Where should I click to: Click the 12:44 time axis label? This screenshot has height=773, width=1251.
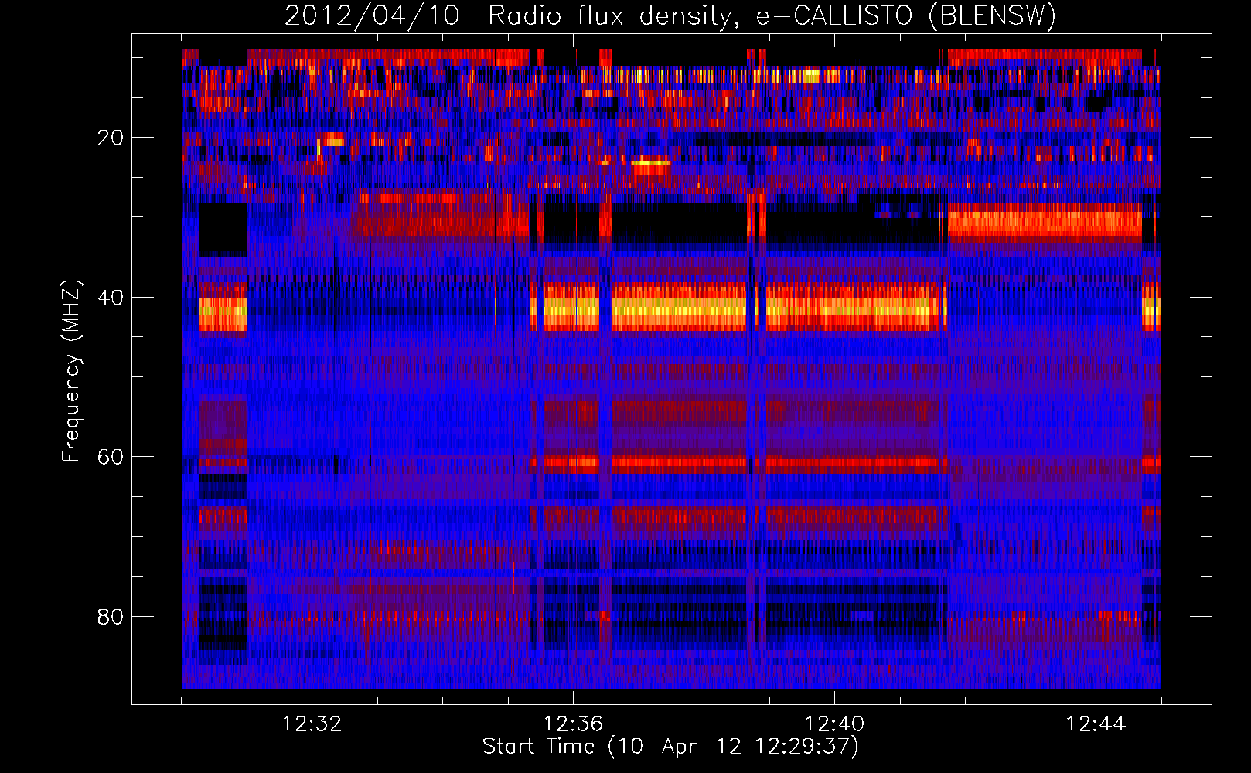(x=1096, y=724)
